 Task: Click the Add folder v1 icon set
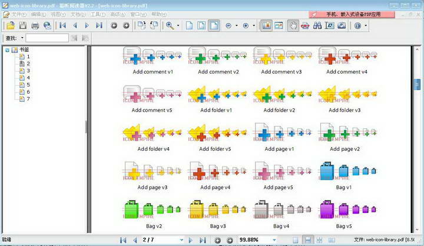point(217,94)
